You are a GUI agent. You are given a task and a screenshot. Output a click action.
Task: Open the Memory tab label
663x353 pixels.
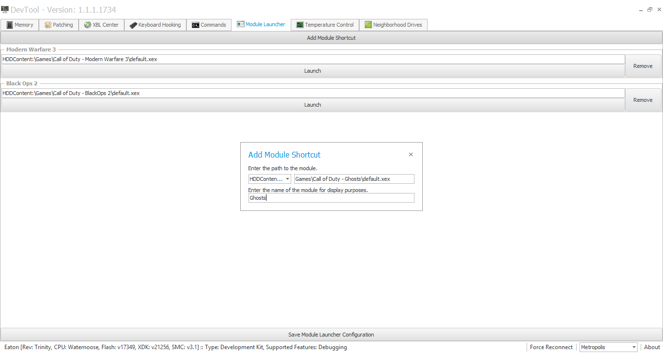click(x=24, y=25)
